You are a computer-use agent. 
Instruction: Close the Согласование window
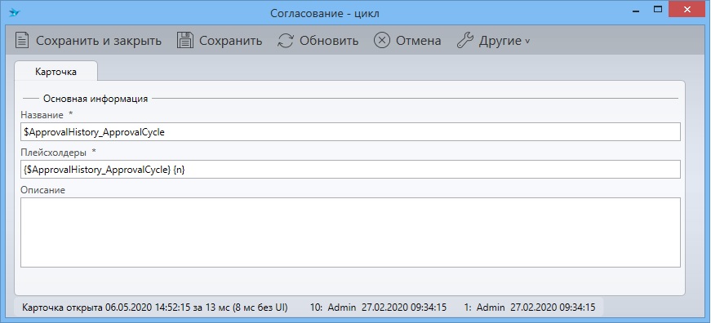click(687, 9)
